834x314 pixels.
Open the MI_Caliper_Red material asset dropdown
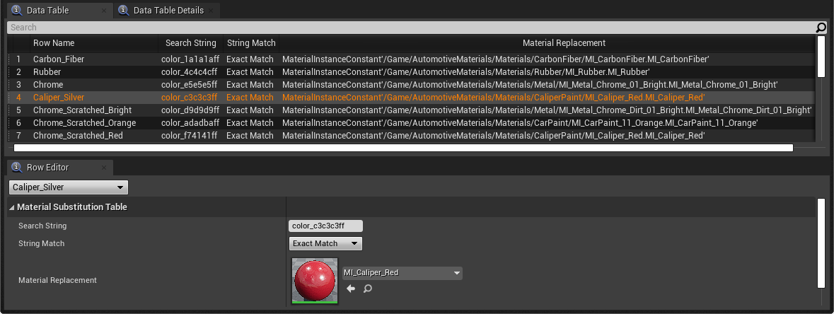click(402, 273)
